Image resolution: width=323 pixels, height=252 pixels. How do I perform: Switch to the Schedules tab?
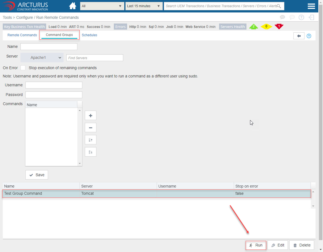[x=89, y=35]
